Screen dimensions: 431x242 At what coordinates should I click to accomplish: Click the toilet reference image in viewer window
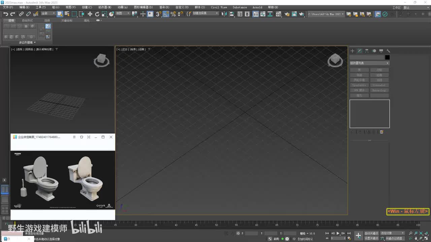[x=63, y=180]
